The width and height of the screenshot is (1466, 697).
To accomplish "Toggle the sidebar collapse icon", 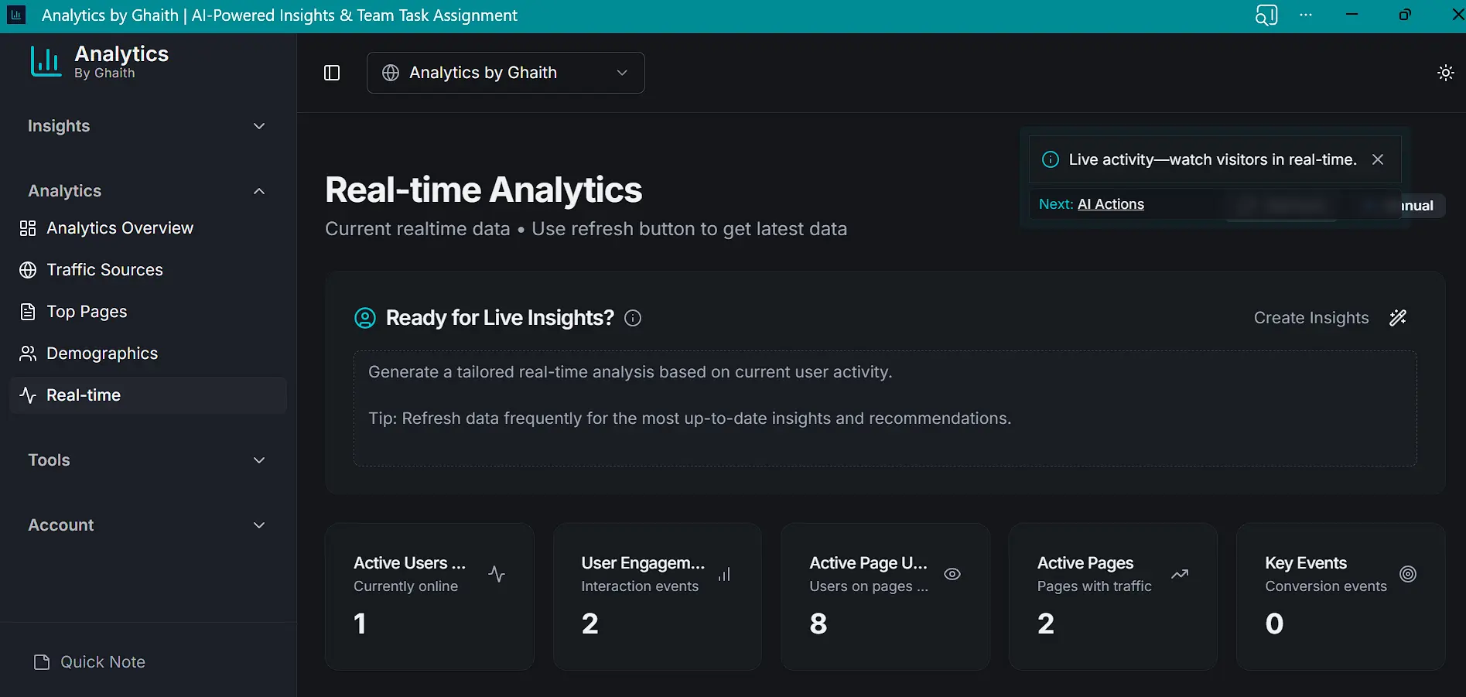I will coord(331,73).
